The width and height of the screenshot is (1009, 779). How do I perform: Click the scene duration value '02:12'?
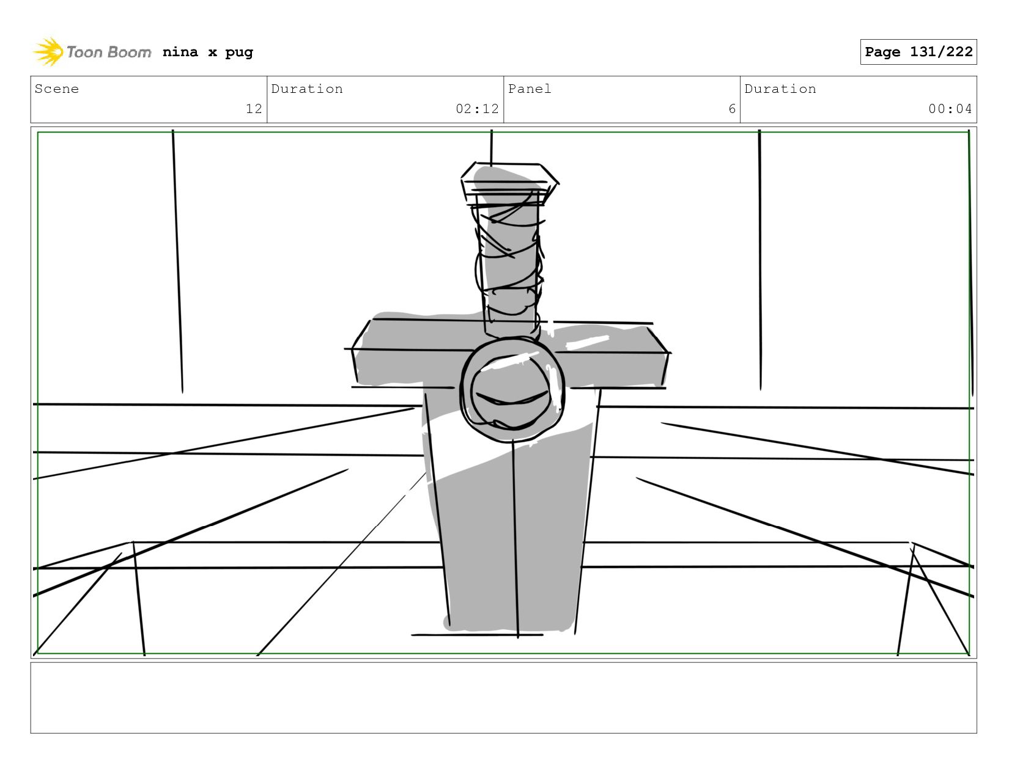point(477,109)
